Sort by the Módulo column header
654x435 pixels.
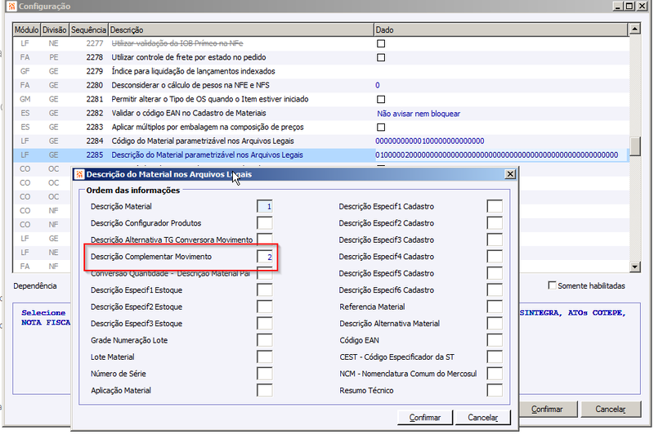tap(26, 30)
